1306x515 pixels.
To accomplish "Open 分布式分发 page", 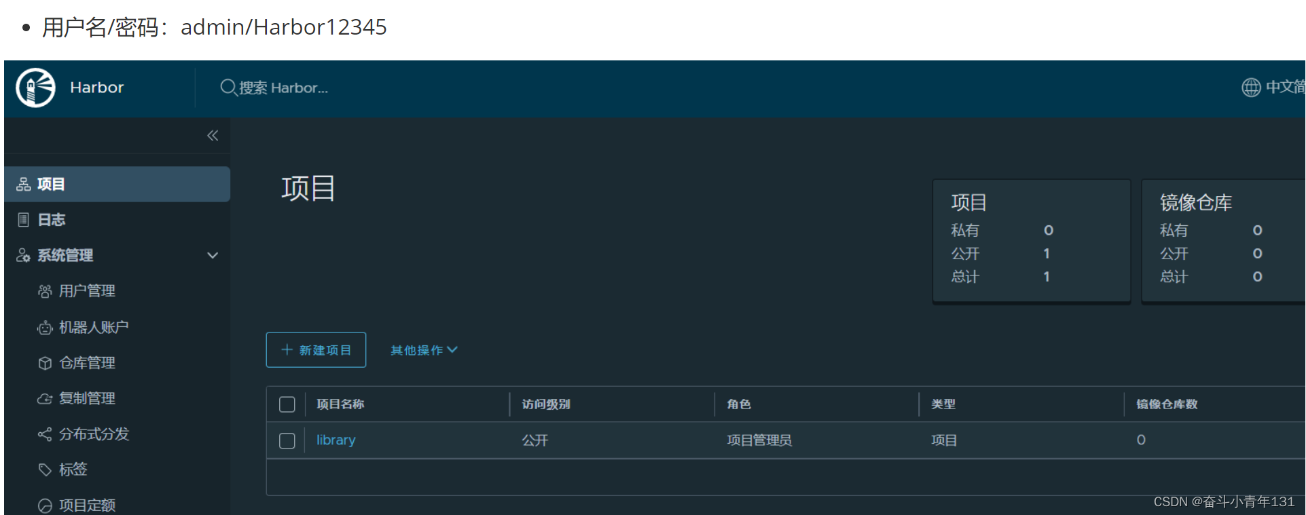I will coord(94,434).
